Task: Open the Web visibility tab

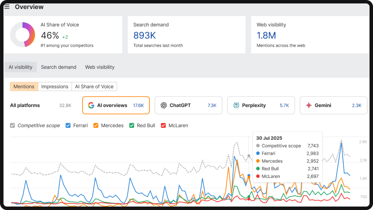Action: [x=99, y=67]
